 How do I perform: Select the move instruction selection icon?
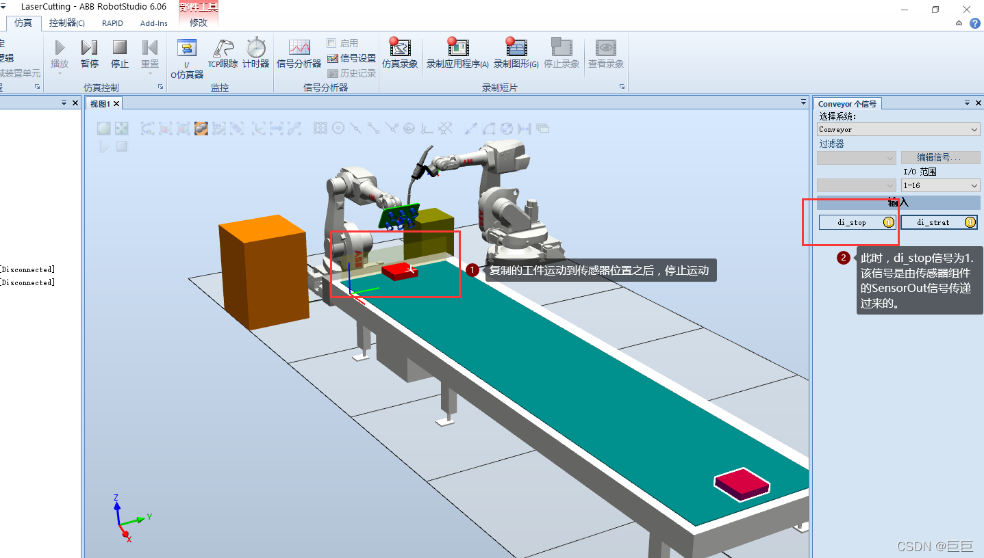coord(276,128)
